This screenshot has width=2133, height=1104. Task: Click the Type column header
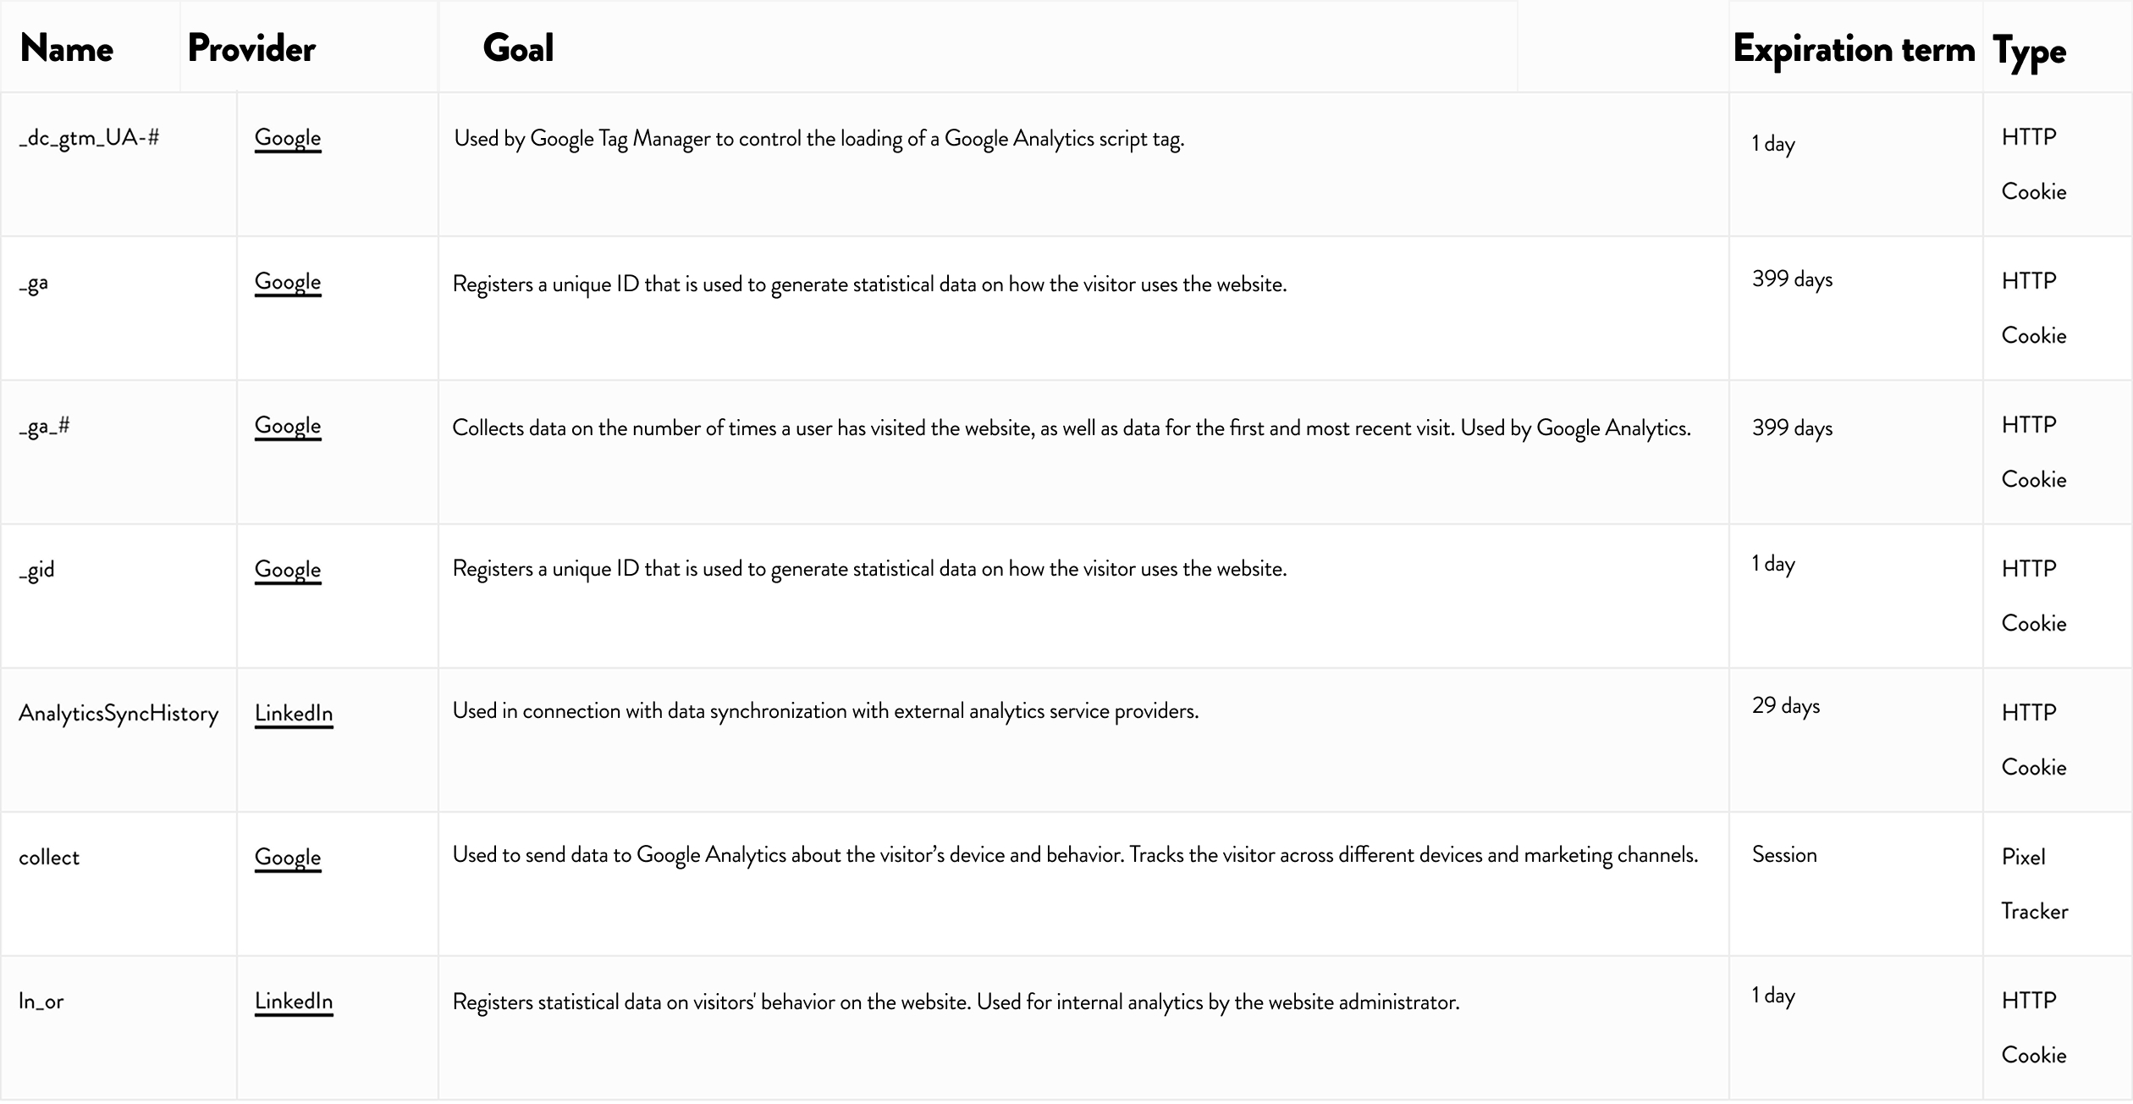coord(2030,52)
